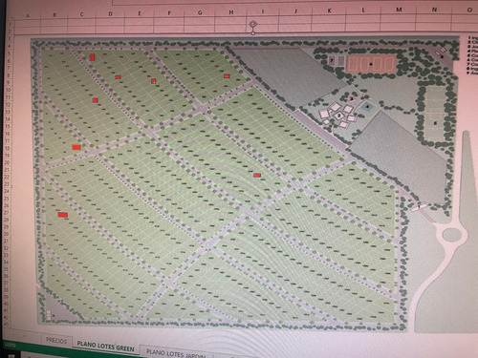The height and width of the screenshot is (358, 478).
Task: Select row 20 header
Action: coord(8,162)
